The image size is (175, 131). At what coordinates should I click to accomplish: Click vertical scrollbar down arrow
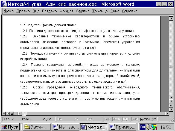171,97
